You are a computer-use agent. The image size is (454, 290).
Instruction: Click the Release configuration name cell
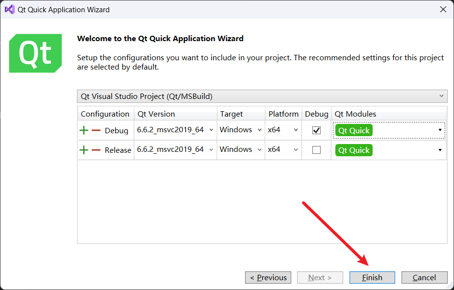(118, 150)
